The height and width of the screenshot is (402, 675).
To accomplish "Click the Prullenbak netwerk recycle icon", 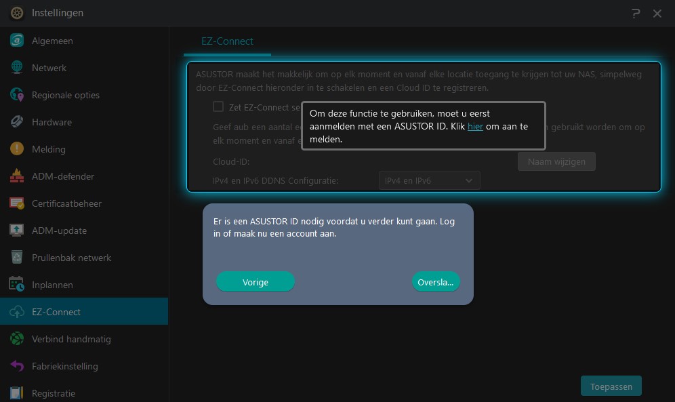I will [17, 258].
